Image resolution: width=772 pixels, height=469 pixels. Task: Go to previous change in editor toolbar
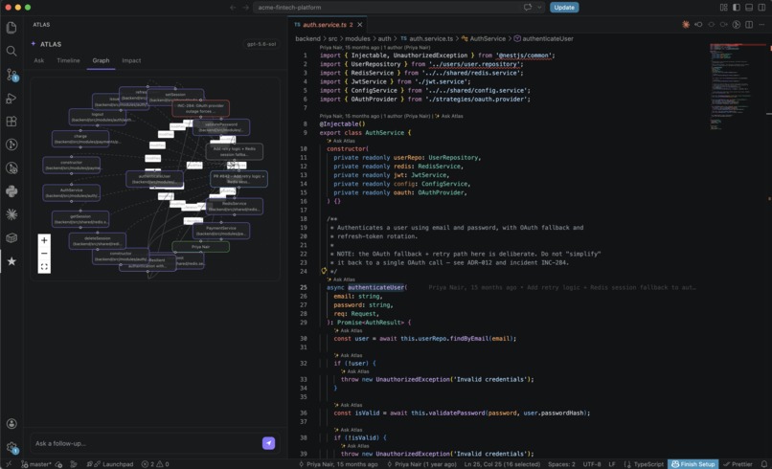(x=698, y=25)
